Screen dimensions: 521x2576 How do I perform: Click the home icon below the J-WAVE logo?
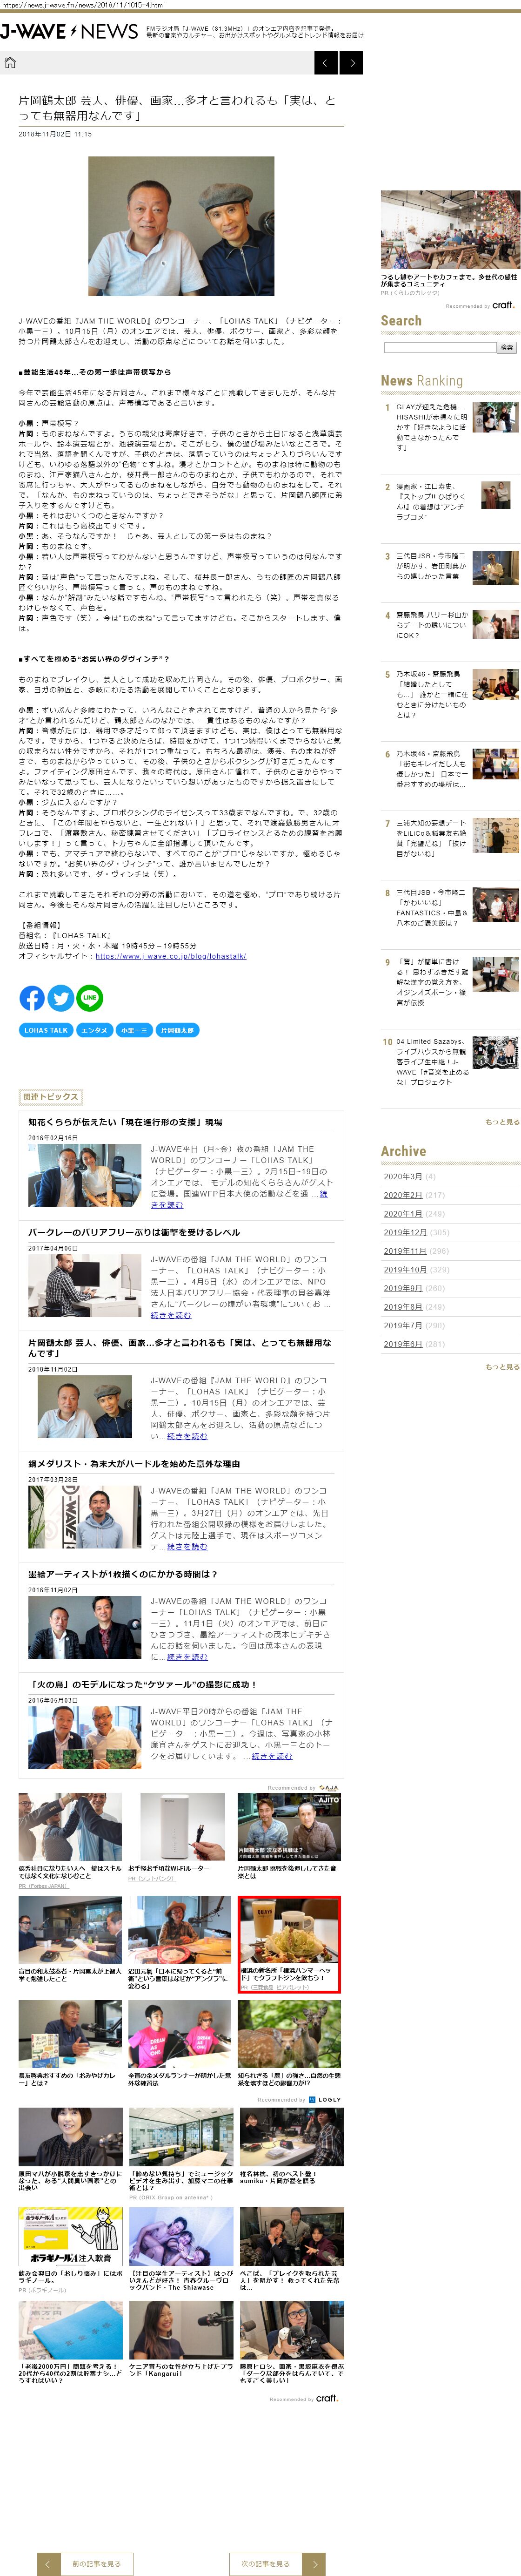(x=10, y=63)
